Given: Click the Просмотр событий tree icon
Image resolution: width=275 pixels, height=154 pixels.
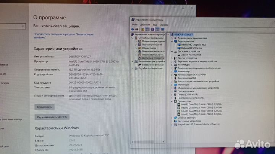Looking at the screenshot, I should click(140, 44).
